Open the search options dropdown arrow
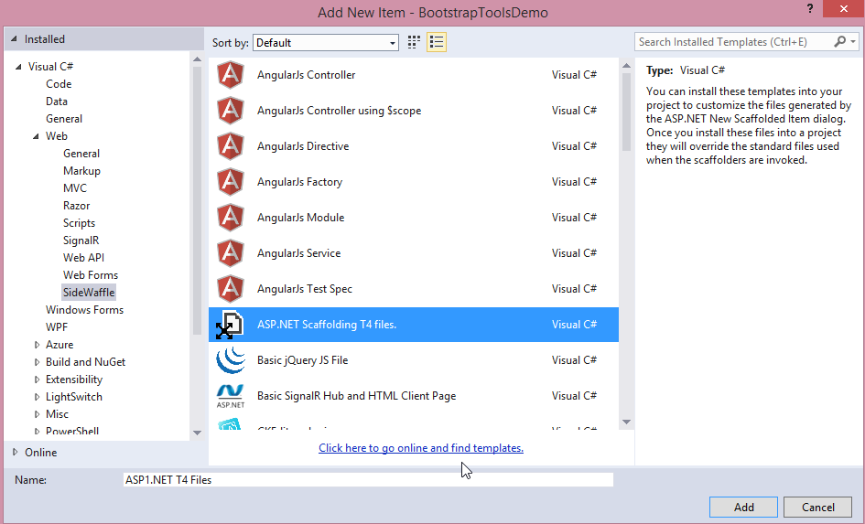The image size is (865, 524). pos(853,42)
